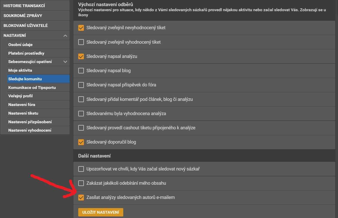This screenshot has height=218, width=338.
Task: Check 'Zakázat jakékoli odebírání mého obsahu'
Action: coord(81,183)
